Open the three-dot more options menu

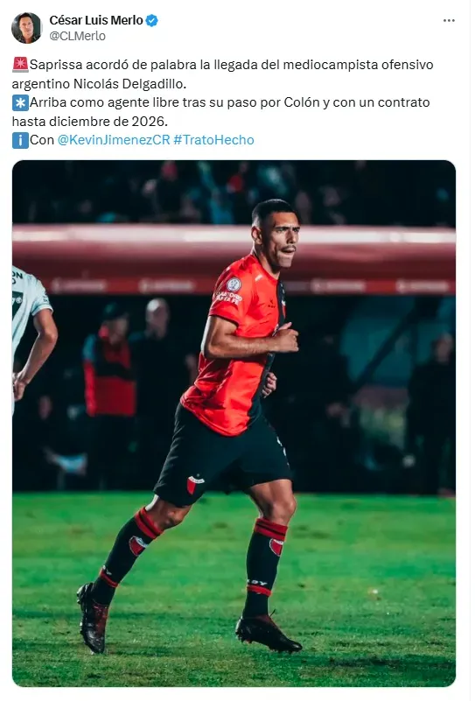tap(449, 20)
